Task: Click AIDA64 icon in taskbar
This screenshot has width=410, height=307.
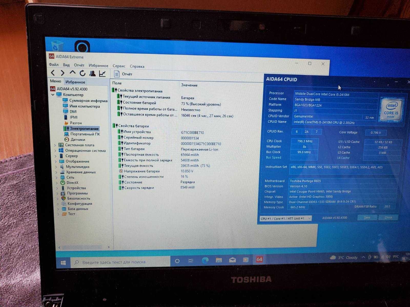Action: pos(259,259)
